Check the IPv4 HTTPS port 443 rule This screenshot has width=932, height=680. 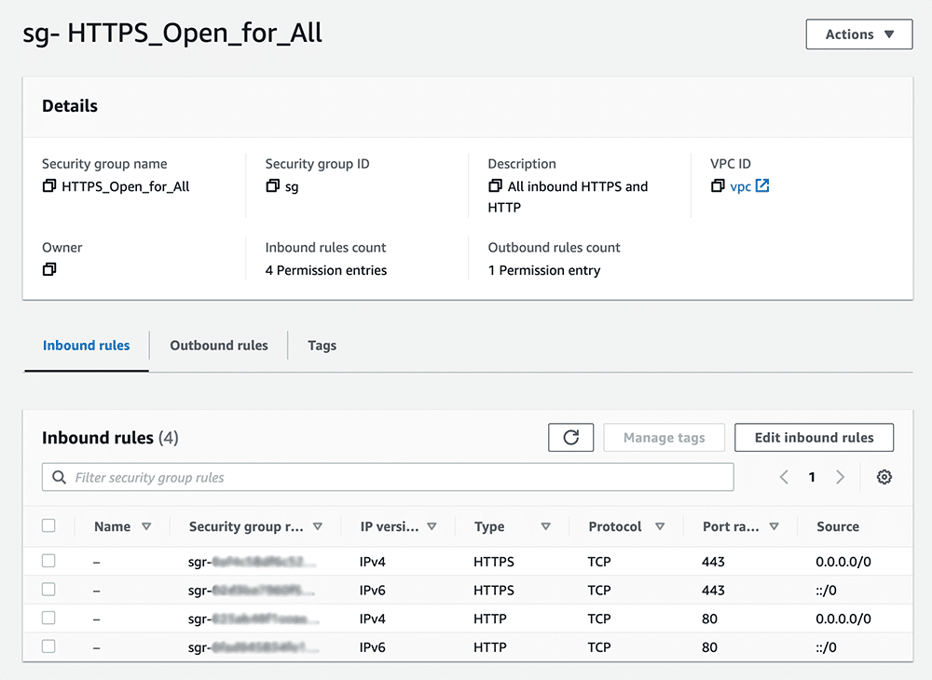[x=48, y=561]
